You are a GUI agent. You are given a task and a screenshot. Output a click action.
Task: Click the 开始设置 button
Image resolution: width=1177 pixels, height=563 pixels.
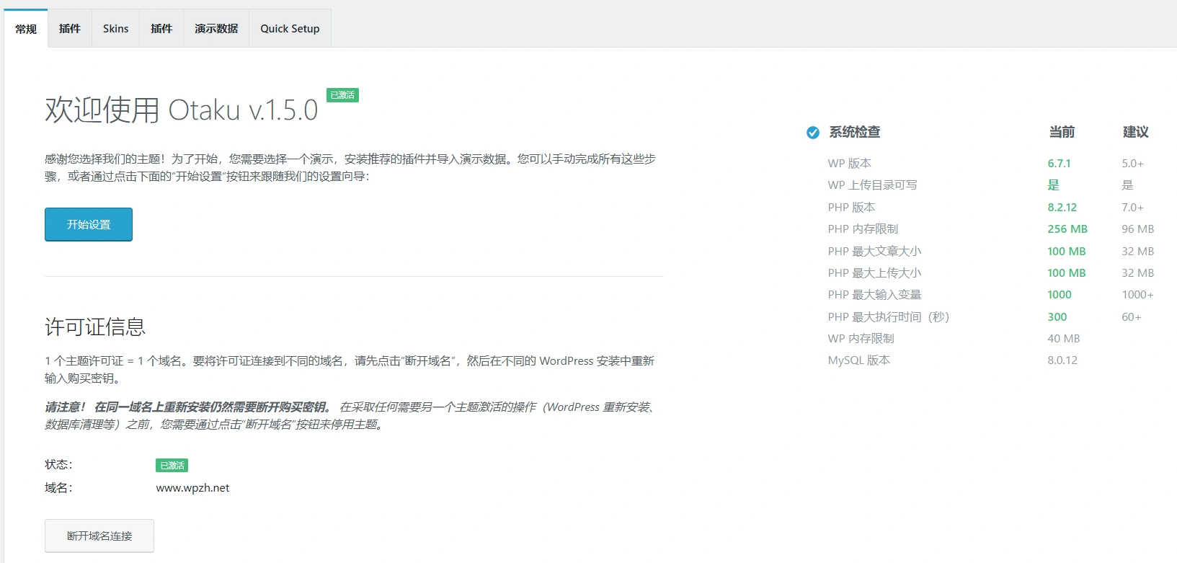click(x=89, y=224)
